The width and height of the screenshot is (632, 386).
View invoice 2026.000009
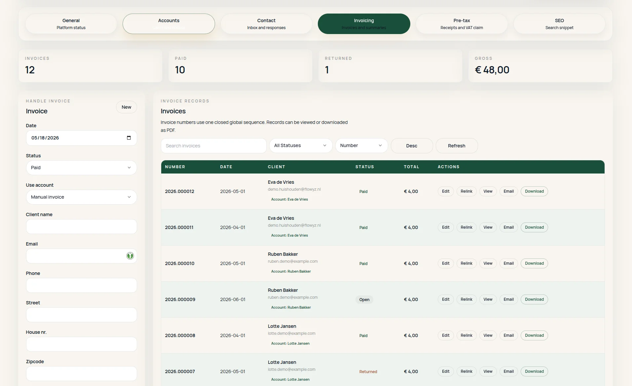[x=488, y=299]
